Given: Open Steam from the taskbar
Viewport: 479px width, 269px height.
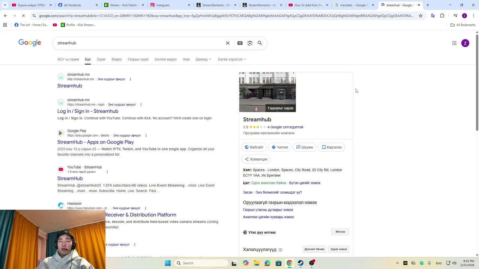Looking at the screenshot, I should click(300, 263).
